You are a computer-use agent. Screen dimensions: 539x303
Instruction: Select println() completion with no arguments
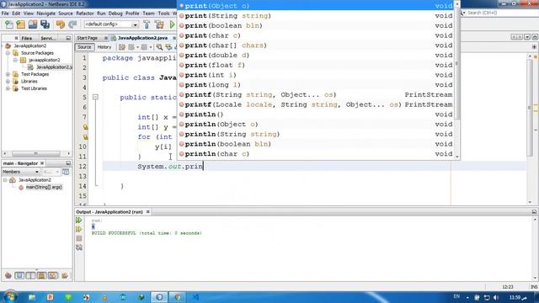316,114
